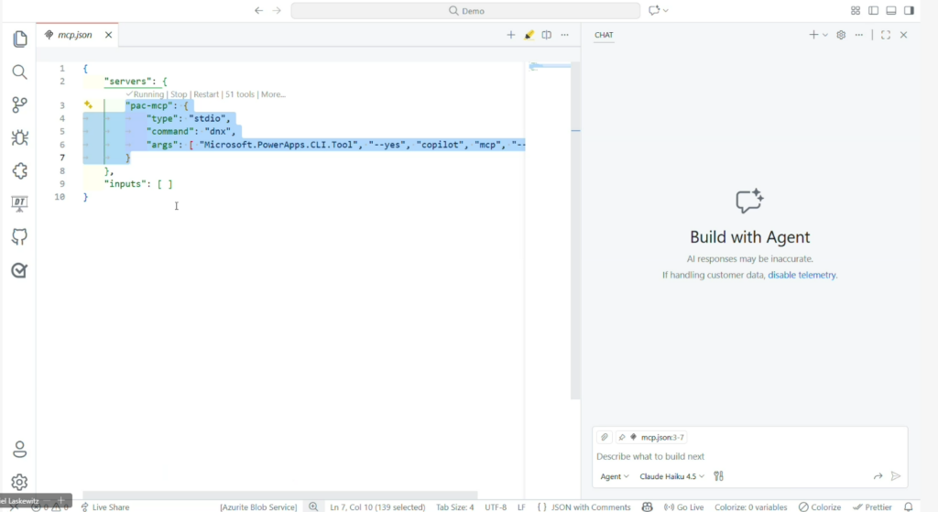
Task: Open chat settings gear in Chat panel
Action: (x=841, y=35)
